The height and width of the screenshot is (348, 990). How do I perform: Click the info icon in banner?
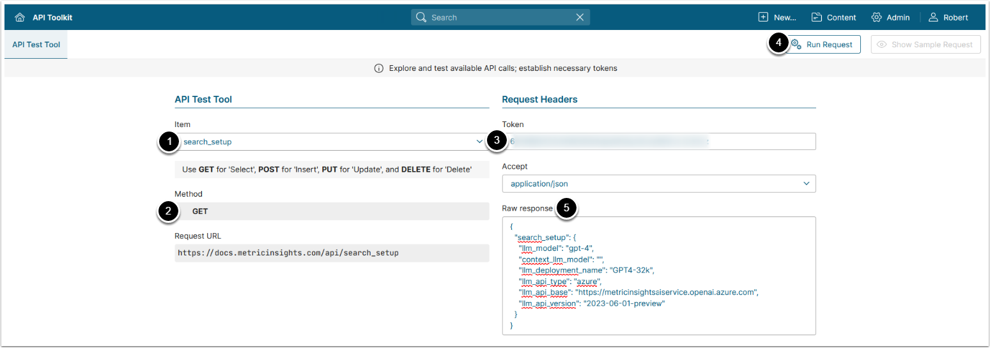(x=378, y=68)
